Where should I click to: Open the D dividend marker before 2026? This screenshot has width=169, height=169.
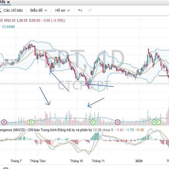[x=117, y=122]
